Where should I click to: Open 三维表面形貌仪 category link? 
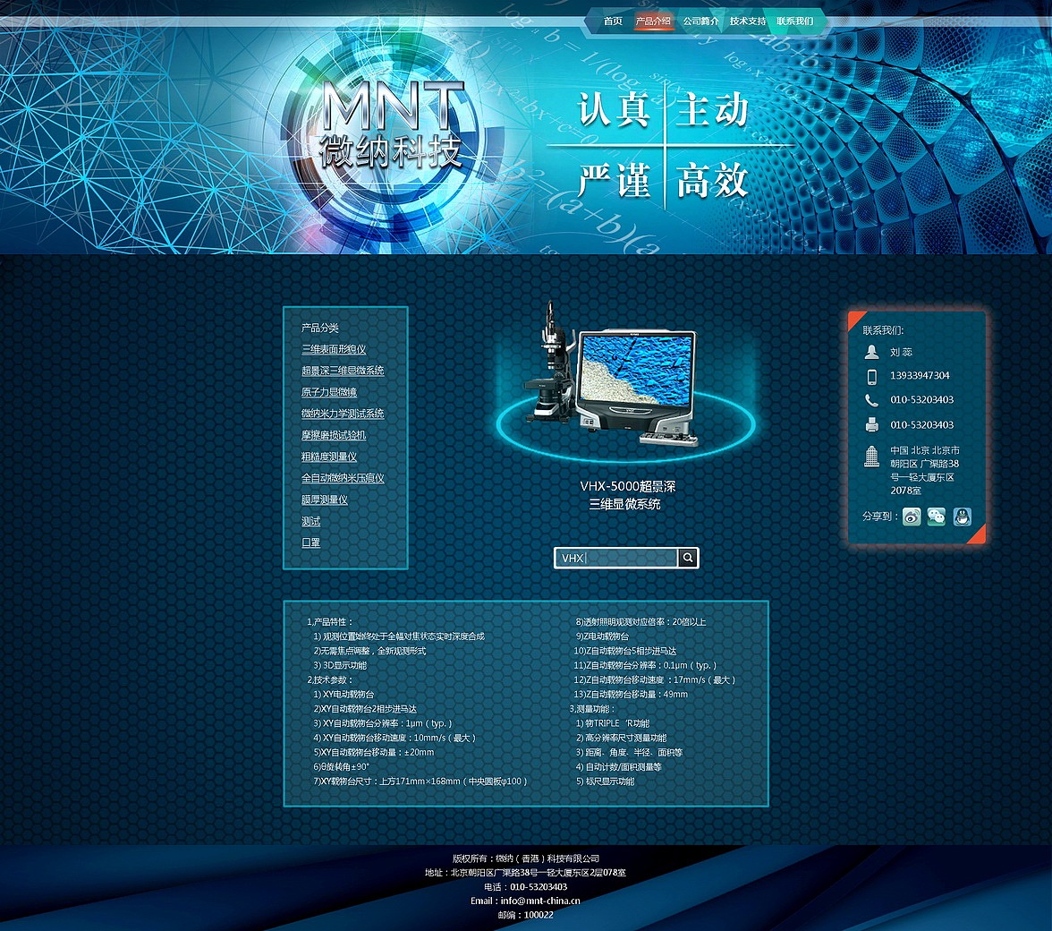pyautogui.click(x=334, y=349)
